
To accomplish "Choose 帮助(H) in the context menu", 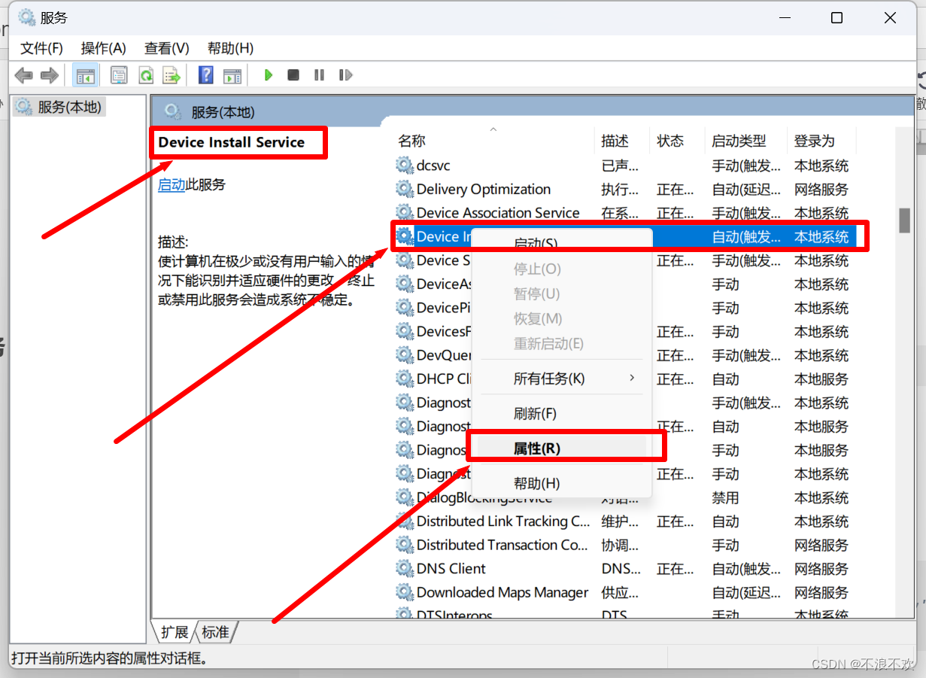I will [x=561, y=483].
